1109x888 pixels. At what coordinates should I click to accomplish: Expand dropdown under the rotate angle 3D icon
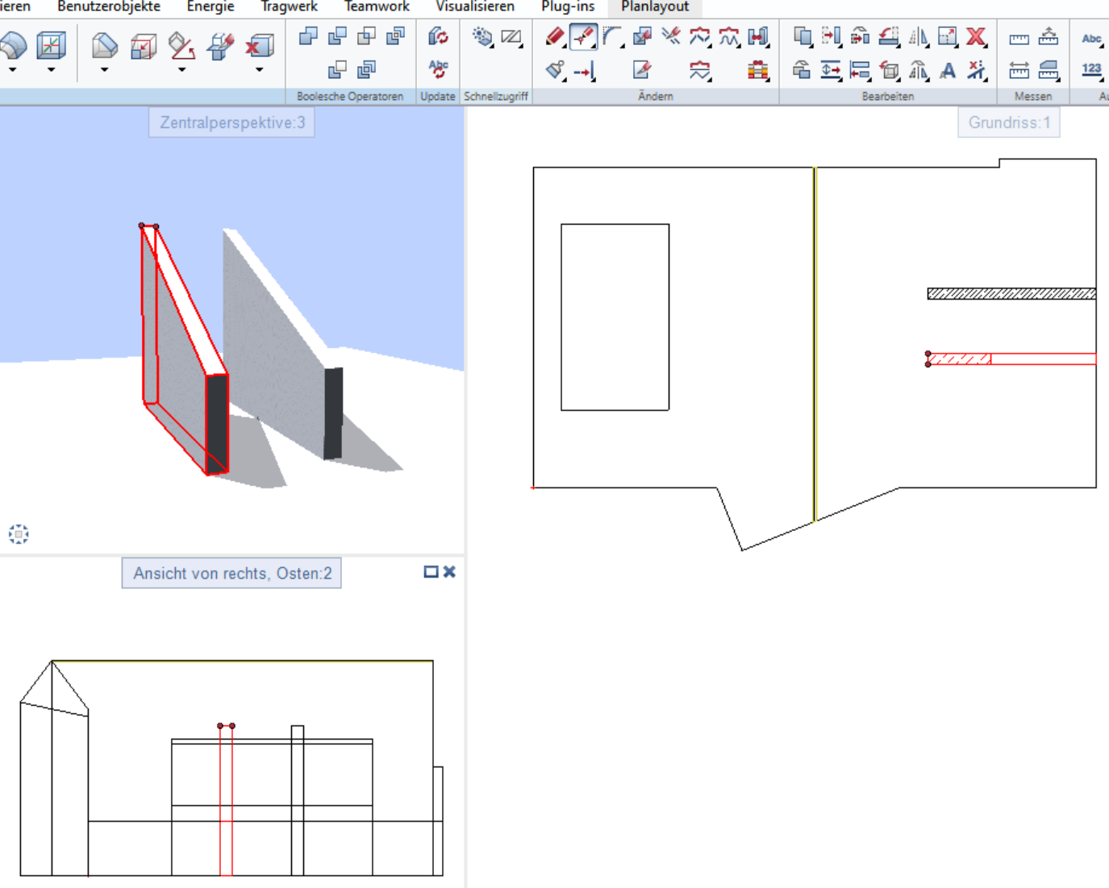(x=181, y=70)
